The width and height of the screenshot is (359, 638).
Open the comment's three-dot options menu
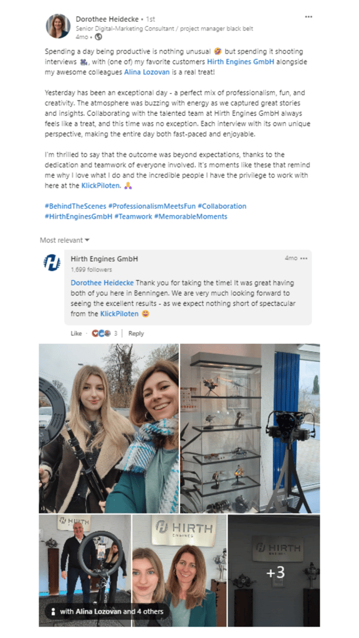(x=304, y=259)
